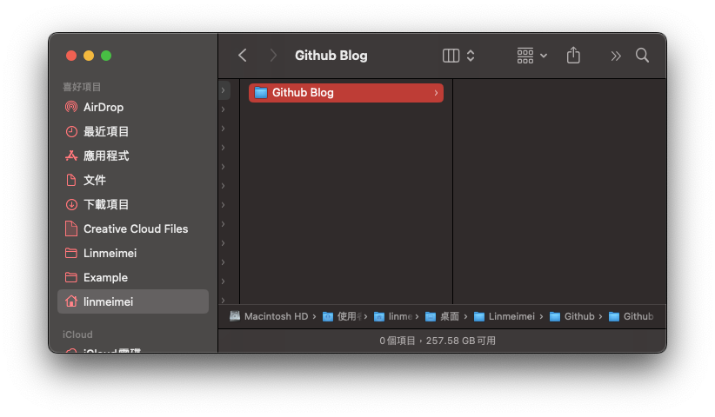Click the 下載項目 download icon
The image size is (715, 417).
(x=71, y=204)
